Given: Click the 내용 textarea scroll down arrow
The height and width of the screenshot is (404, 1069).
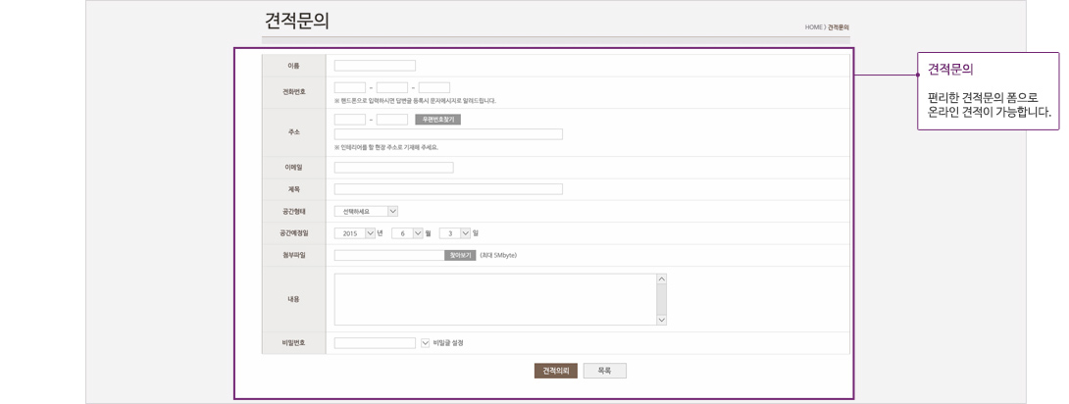Looking at the screenshot, I should (x=661, y=318).
